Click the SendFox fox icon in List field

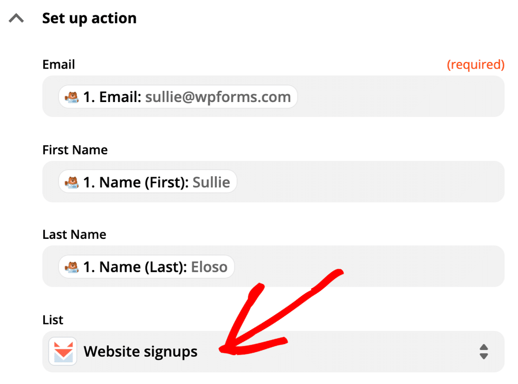(x=63, y=352)
